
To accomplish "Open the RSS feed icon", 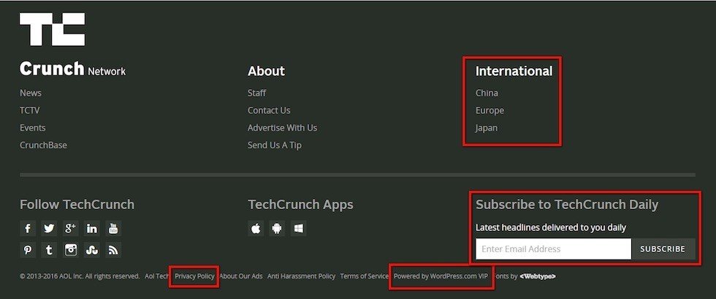I will click(113, 250).
